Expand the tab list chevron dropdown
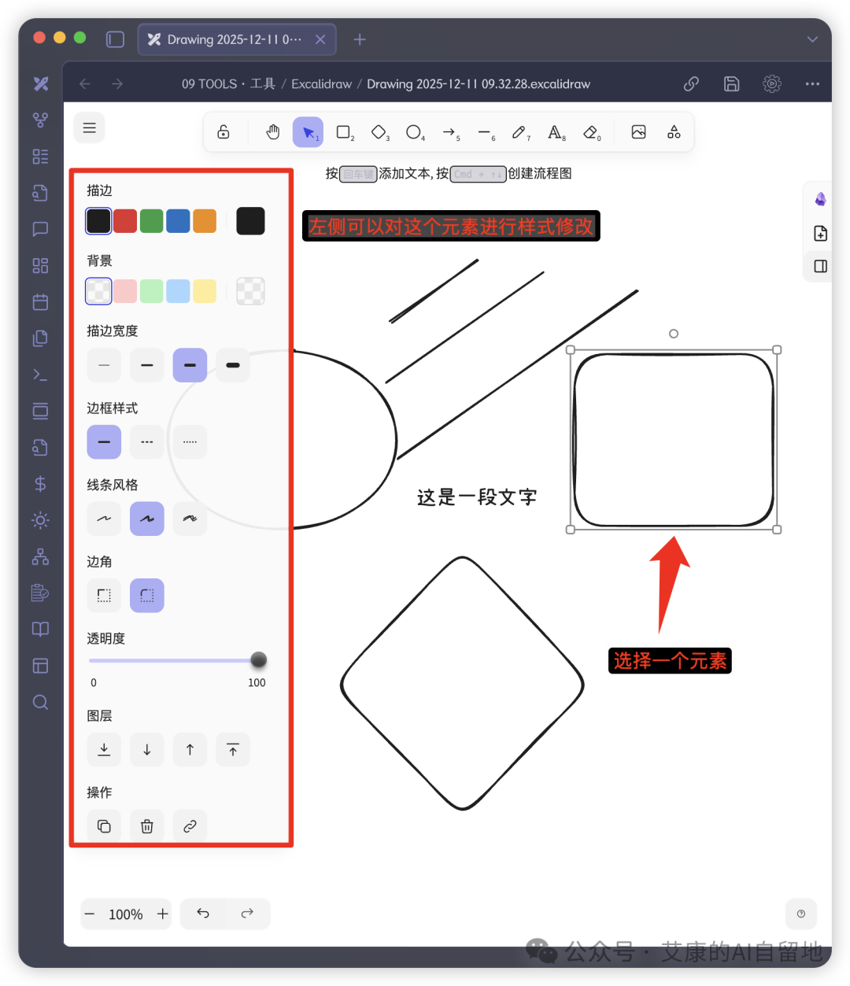The image size is (850, 986). 812,39
